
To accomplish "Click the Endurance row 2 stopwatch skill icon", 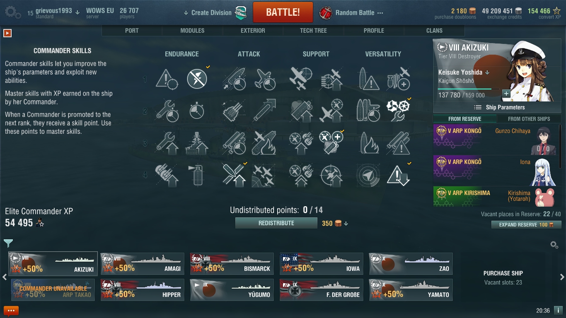I will click(197, 111).
